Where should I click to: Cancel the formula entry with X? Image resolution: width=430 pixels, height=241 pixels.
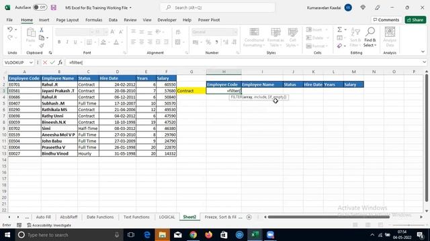(45, 62)
